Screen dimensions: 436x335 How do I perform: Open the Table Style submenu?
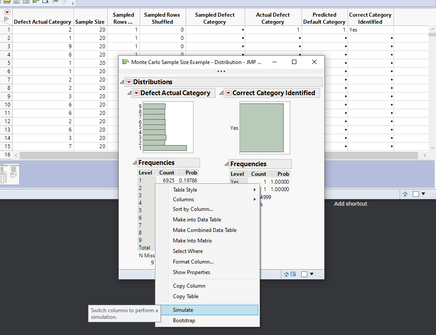(x=185, y=190)
